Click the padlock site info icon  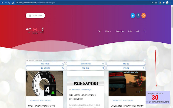click(17, 3)
